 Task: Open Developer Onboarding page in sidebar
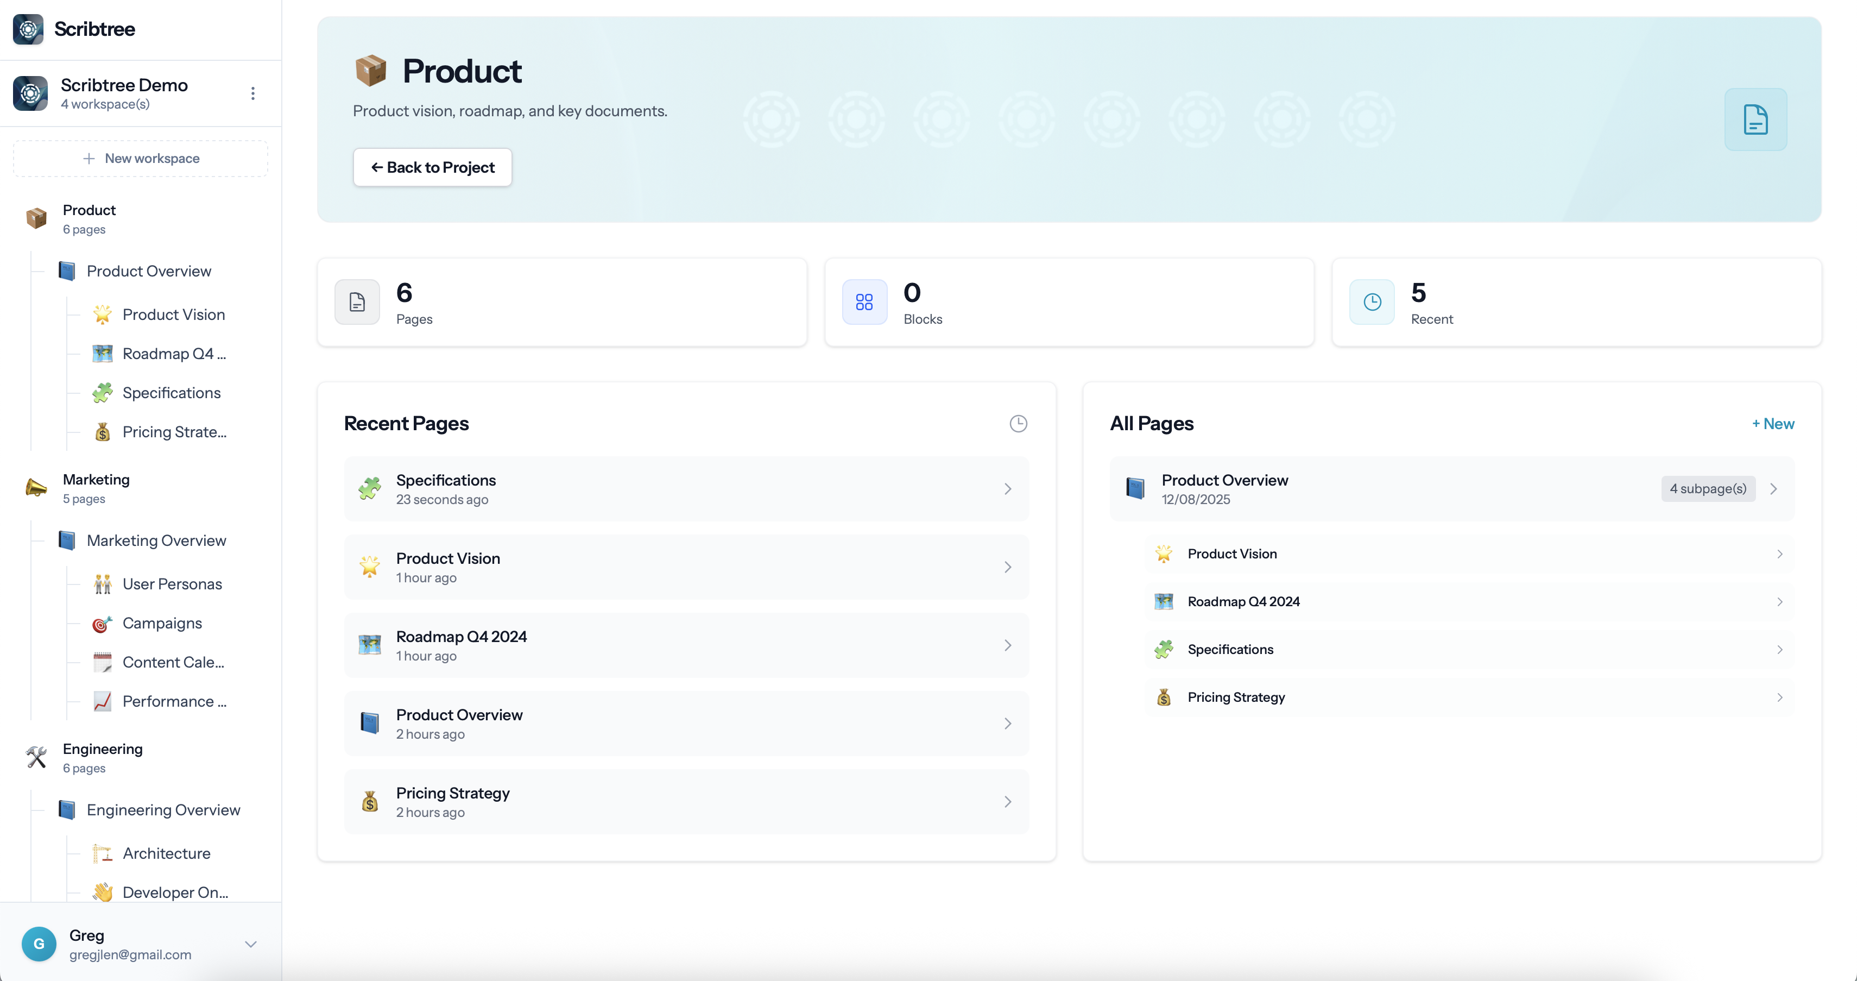coord(175,893)
